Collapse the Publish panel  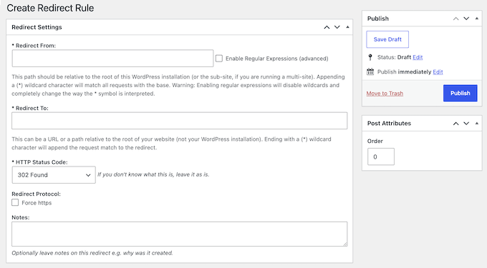coord(477,19)
